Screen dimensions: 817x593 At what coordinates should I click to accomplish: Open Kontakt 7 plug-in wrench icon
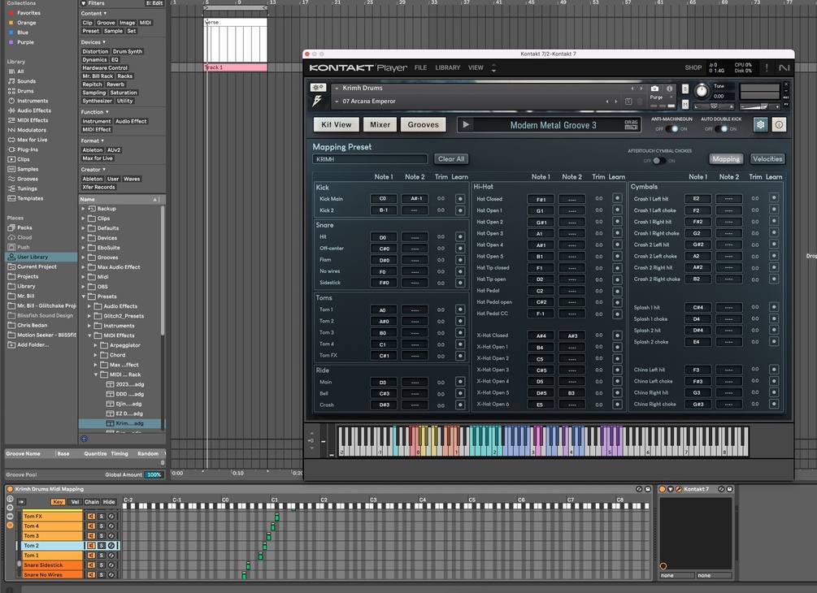pos(679,489)
